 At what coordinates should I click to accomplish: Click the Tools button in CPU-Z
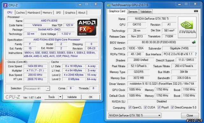[52, 97]
